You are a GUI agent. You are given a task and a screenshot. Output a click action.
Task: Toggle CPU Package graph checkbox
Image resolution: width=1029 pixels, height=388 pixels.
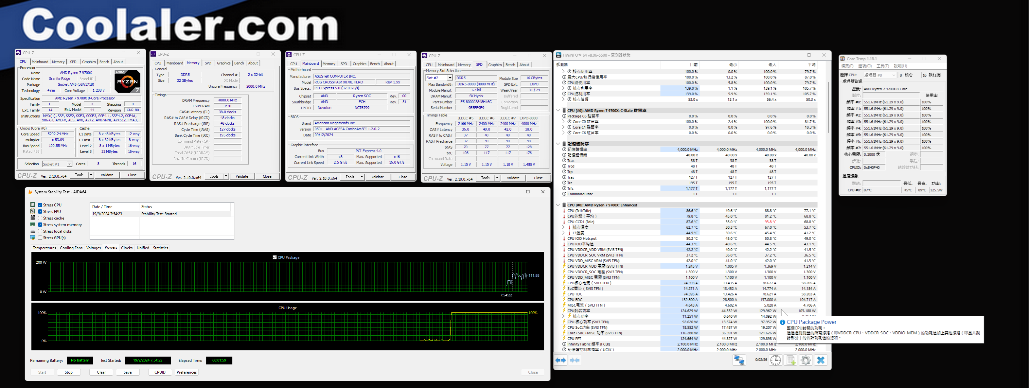click(275, 257)
